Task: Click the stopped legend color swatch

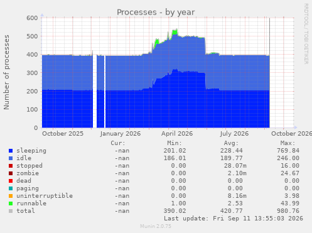Action: coord(11,166)
